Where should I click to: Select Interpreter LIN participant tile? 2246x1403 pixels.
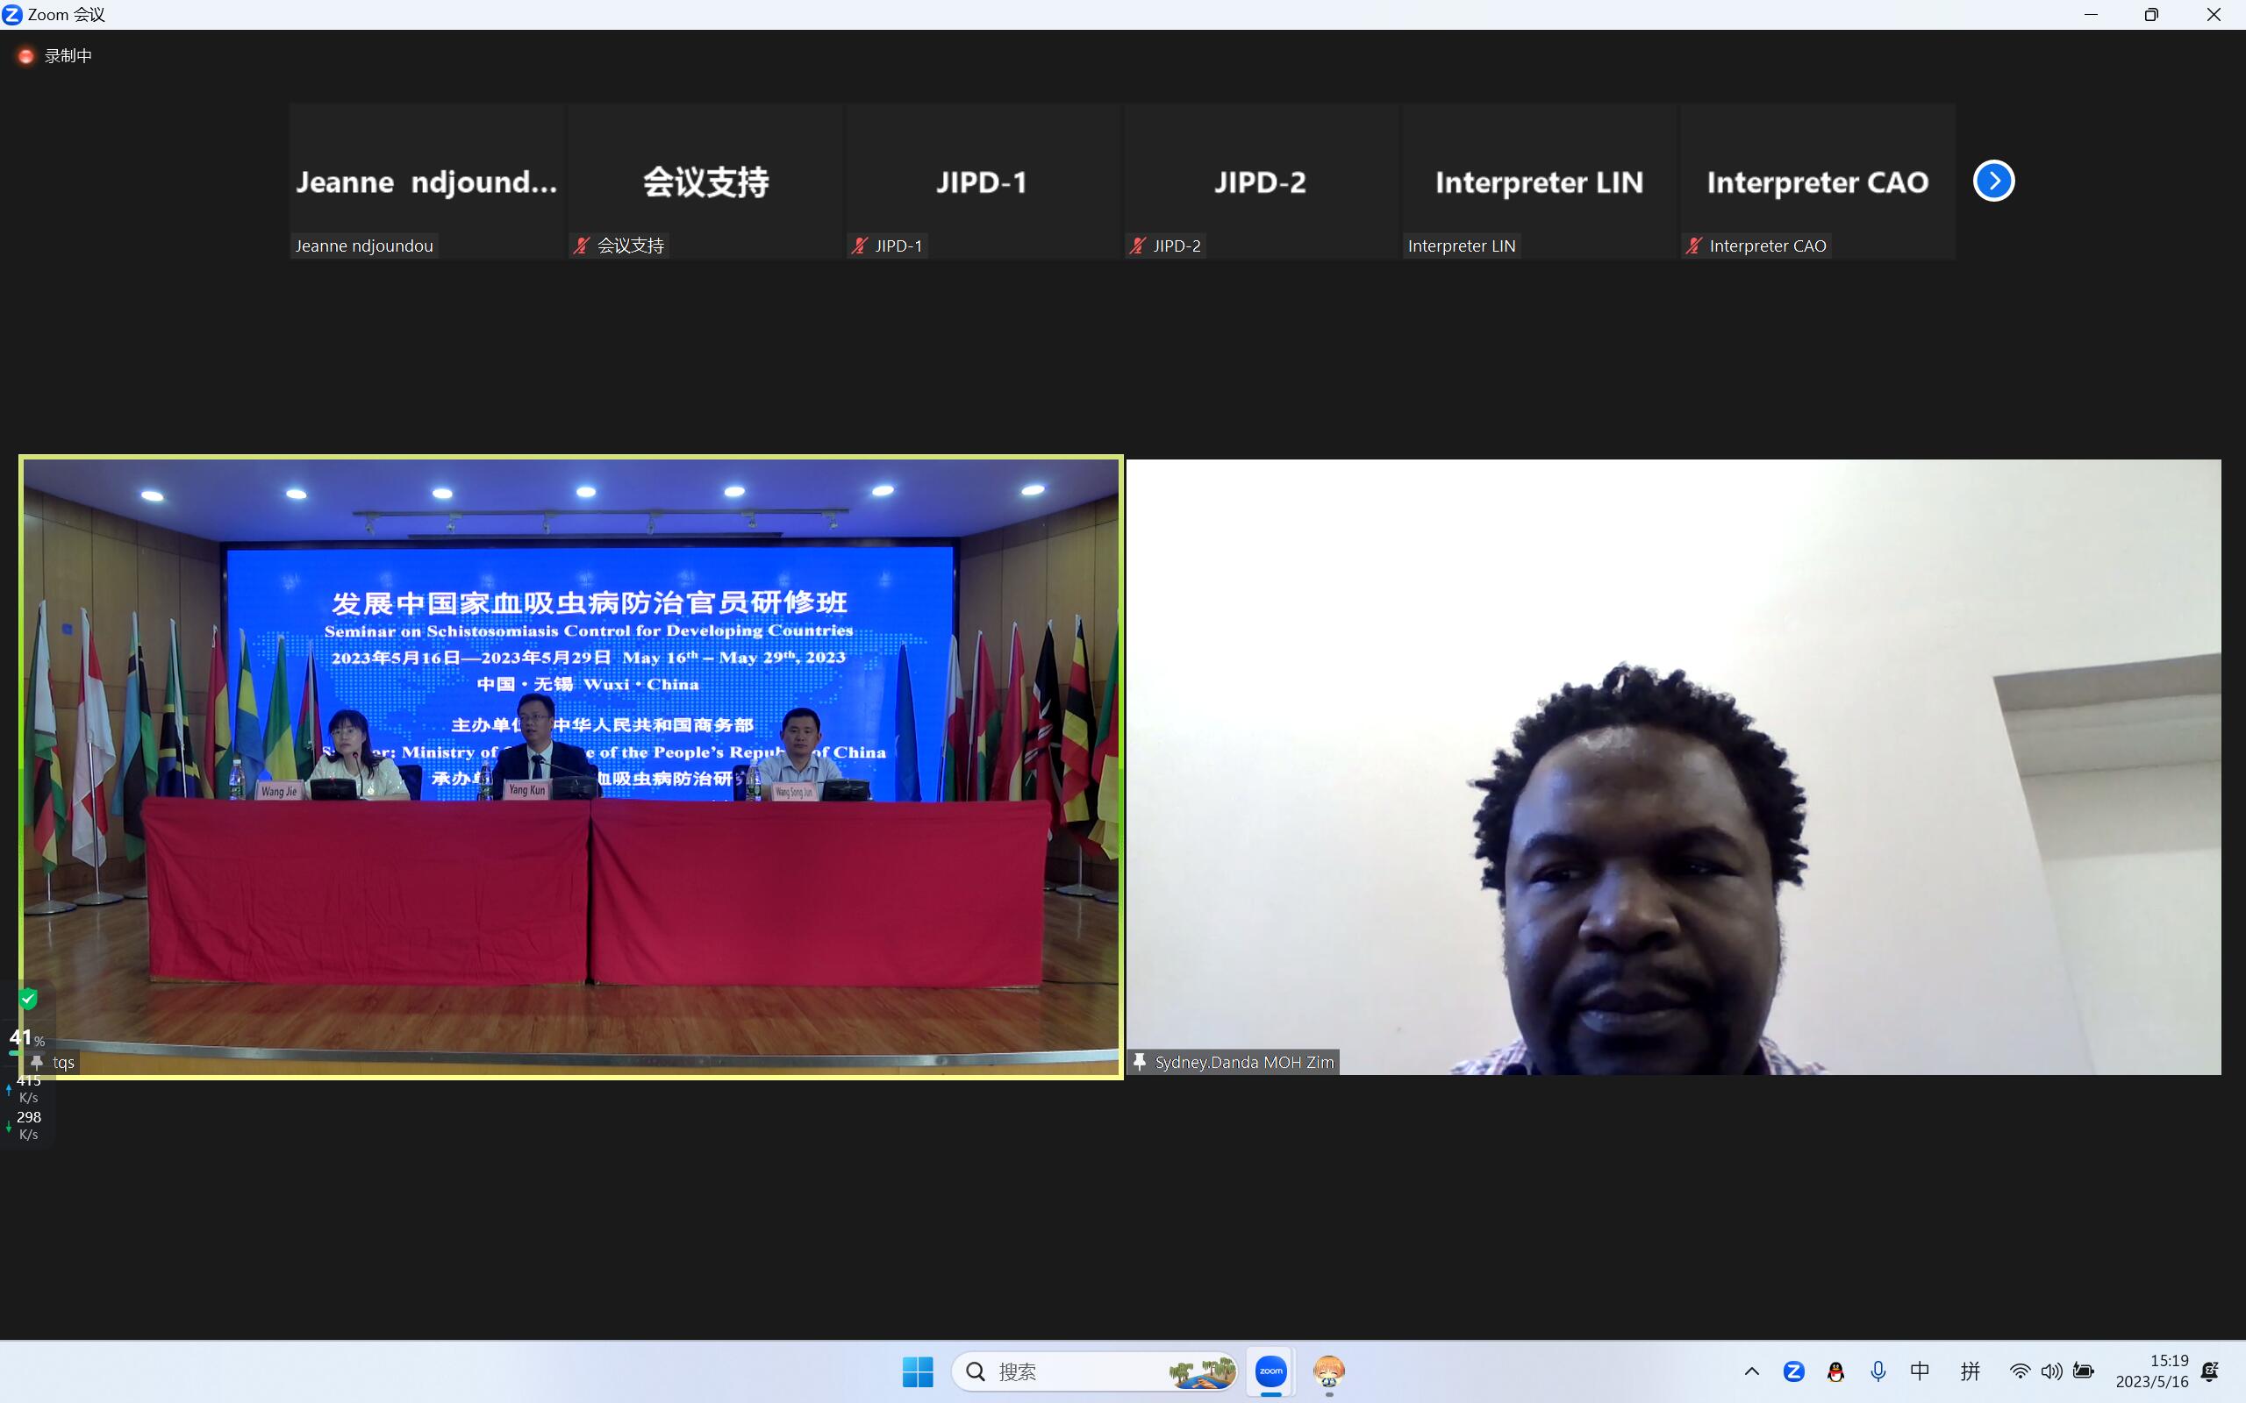pyautogui.click(x=1539, y=181)
